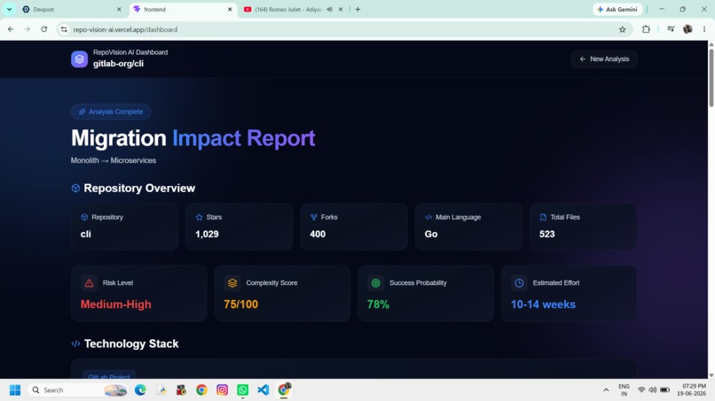The height and width of the screenshot is (401, 715).
Task: Go forward to the next page
Action: (x=27, y=29)
